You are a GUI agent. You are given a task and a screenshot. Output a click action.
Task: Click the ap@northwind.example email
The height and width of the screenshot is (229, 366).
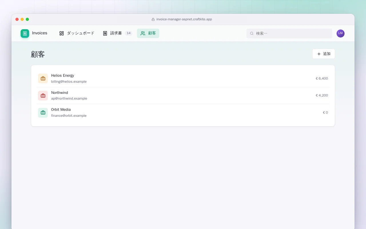click(69, 98)
